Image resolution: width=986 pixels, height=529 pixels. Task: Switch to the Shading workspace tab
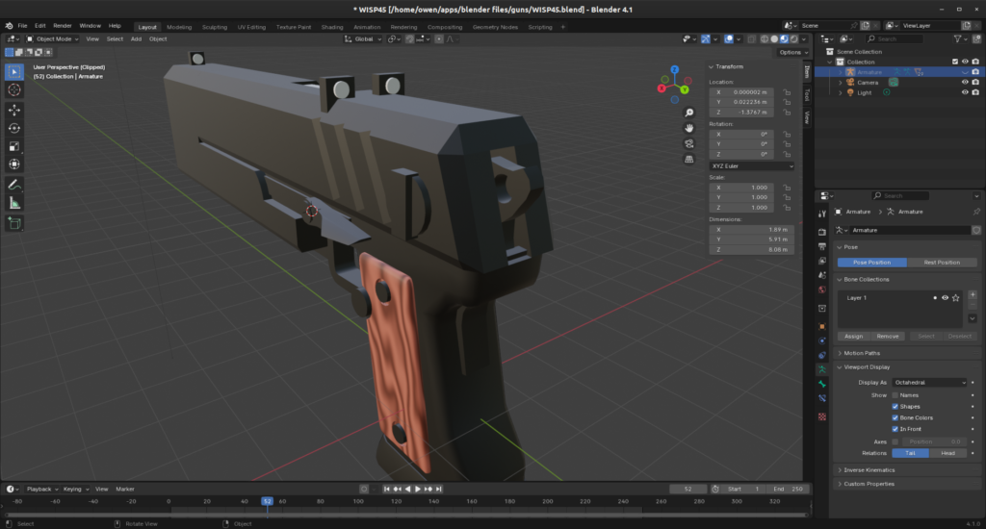[x=332, y=27]
